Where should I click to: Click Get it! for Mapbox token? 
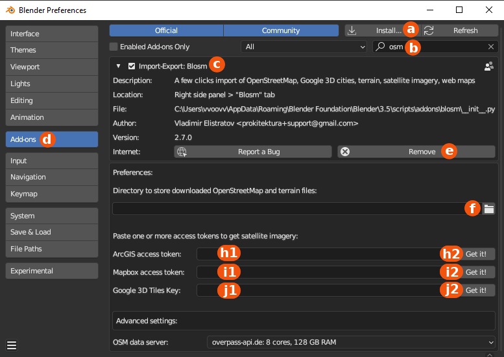[476, 272]
